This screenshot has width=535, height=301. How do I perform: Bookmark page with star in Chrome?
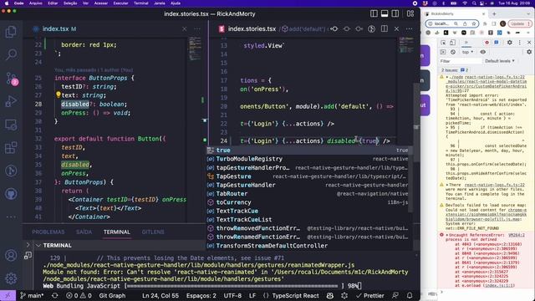(474, 23)
